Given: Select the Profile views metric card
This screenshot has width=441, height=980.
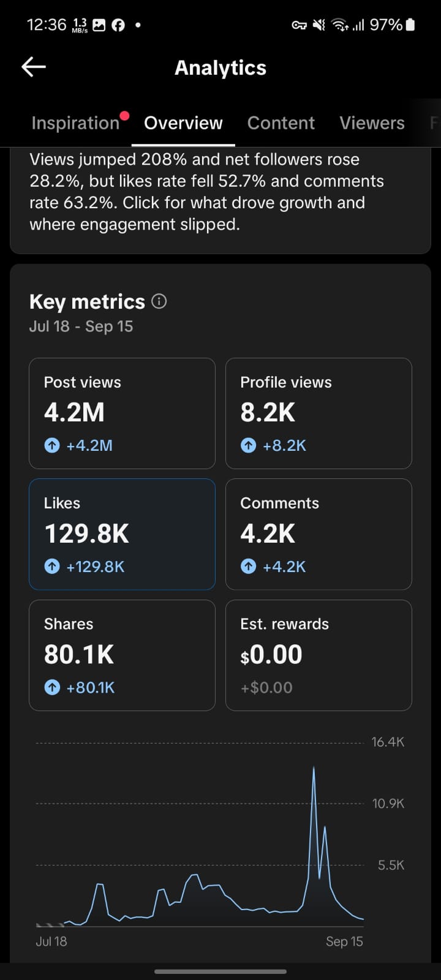Looking at the screenshot, I should (318, 413).
